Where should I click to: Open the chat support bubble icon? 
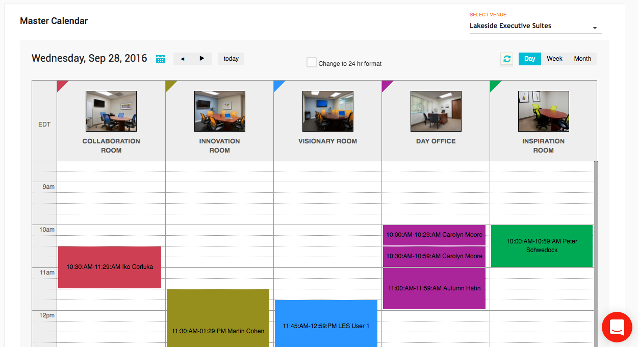tap(617, 327)
